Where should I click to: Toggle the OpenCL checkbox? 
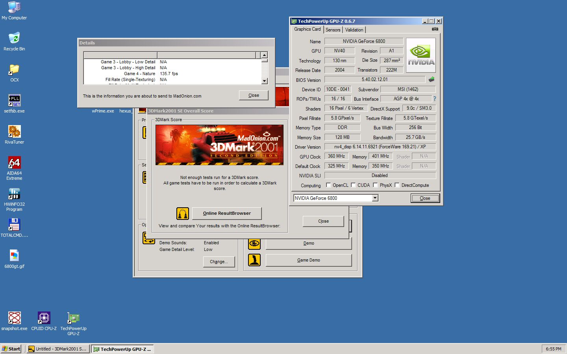point(328,185)
